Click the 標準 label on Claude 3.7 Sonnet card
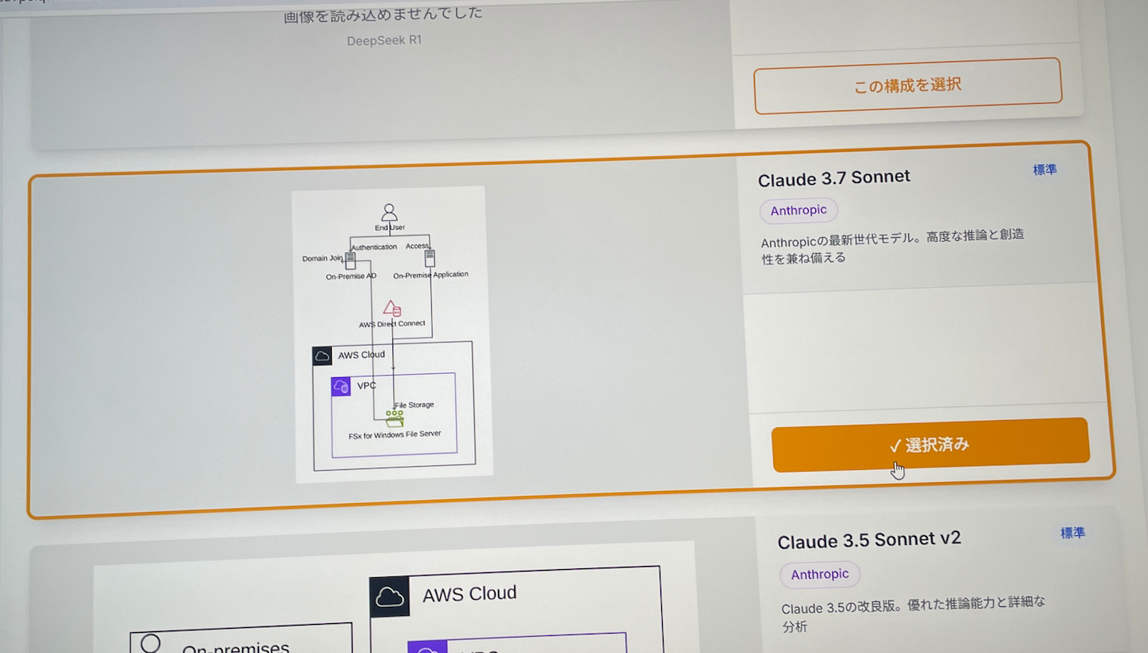1148x653 pixels. pos(1045,170)
